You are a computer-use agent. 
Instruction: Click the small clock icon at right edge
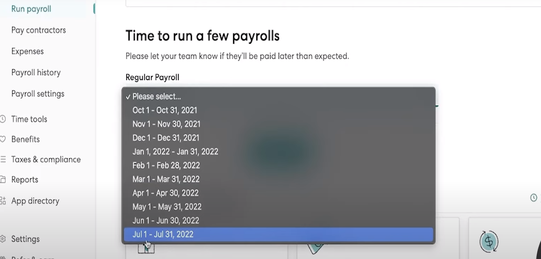point(534,198)
